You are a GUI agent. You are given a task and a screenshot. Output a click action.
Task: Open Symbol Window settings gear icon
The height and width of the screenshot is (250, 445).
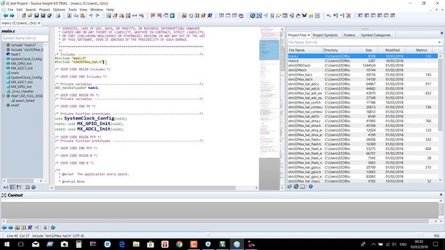(x=33, y=187)
